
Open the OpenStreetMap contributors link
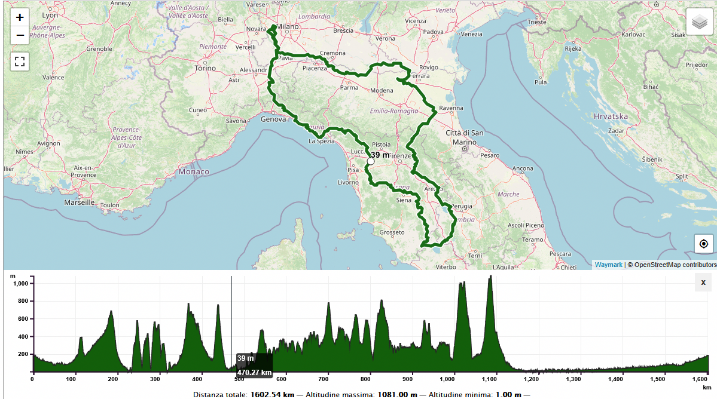pos(675,265)
